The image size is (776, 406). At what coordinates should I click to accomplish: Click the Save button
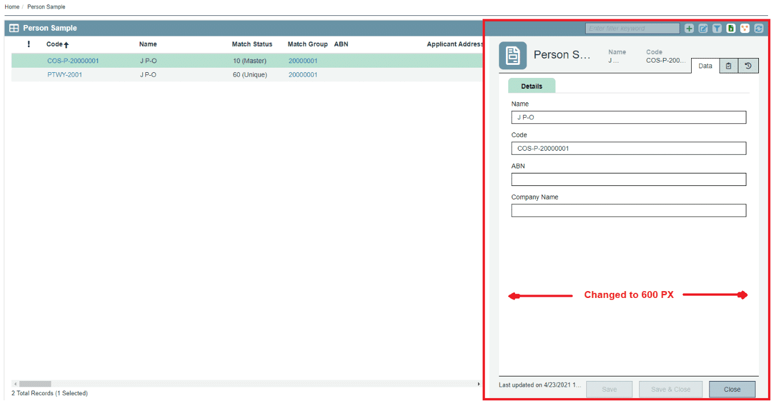609,390
